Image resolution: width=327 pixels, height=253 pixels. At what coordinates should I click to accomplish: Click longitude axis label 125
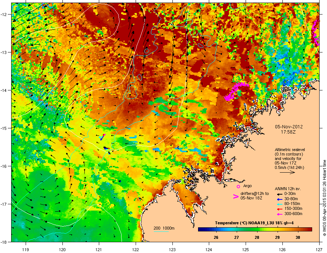246,249
